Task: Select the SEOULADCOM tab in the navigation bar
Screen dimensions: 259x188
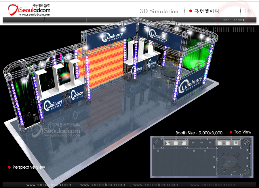Action: point(234,20)
